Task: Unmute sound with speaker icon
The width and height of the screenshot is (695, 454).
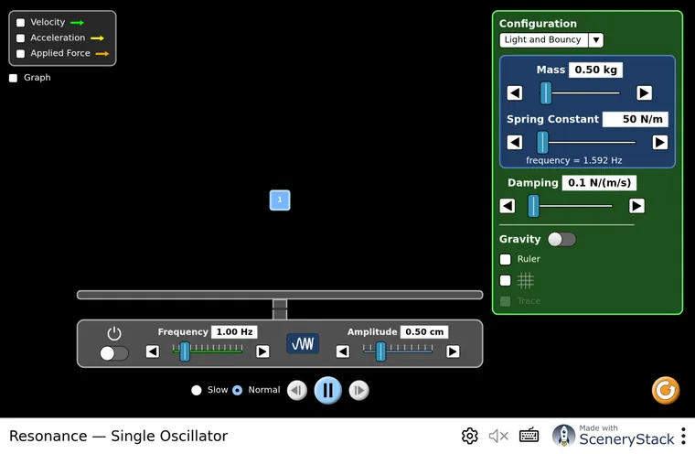Action: (498, 437)
